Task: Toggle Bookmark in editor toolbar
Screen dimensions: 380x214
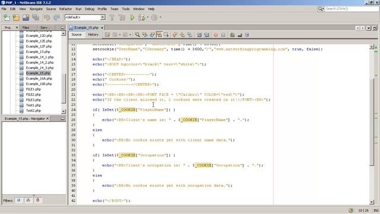Action: [190, 35]
